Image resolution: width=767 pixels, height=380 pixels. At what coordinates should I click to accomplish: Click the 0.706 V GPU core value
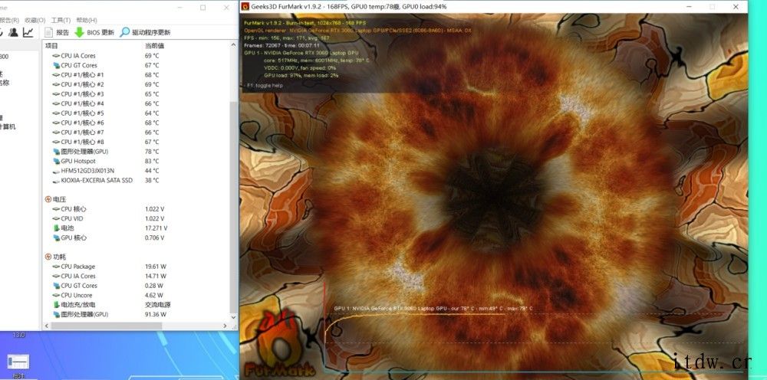click(155, 237)
